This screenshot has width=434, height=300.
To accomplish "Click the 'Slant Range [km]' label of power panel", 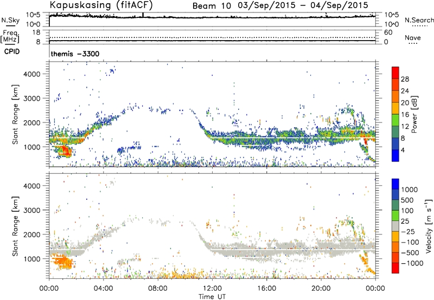I will pyautogui.click(x=15, y=114).
